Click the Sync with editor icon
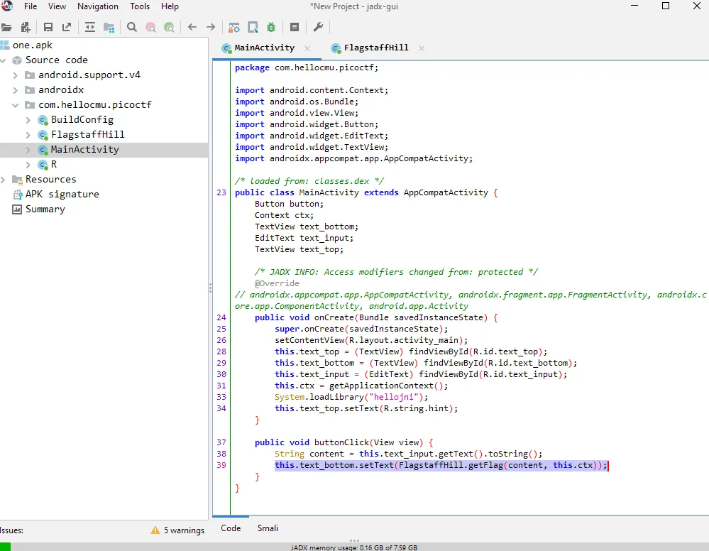The width and height of the screenshot is (709, 551). (x=90, y=27)
